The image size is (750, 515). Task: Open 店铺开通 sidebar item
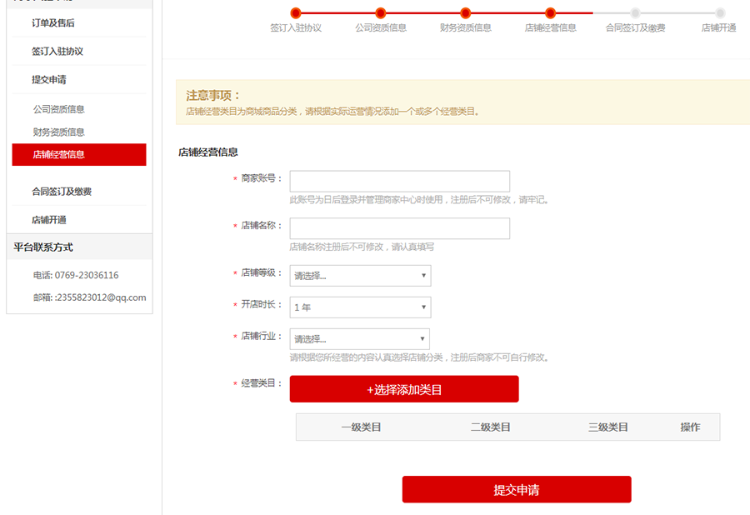coord(49,220)
